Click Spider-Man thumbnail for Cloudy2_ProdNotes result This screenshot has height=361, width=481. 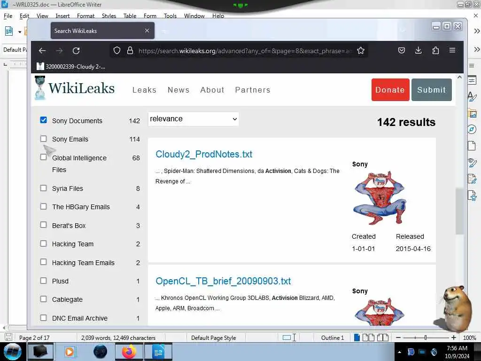380,198
